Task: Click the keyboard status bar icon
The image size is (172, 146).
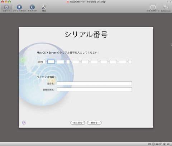Action: [149, 144]
